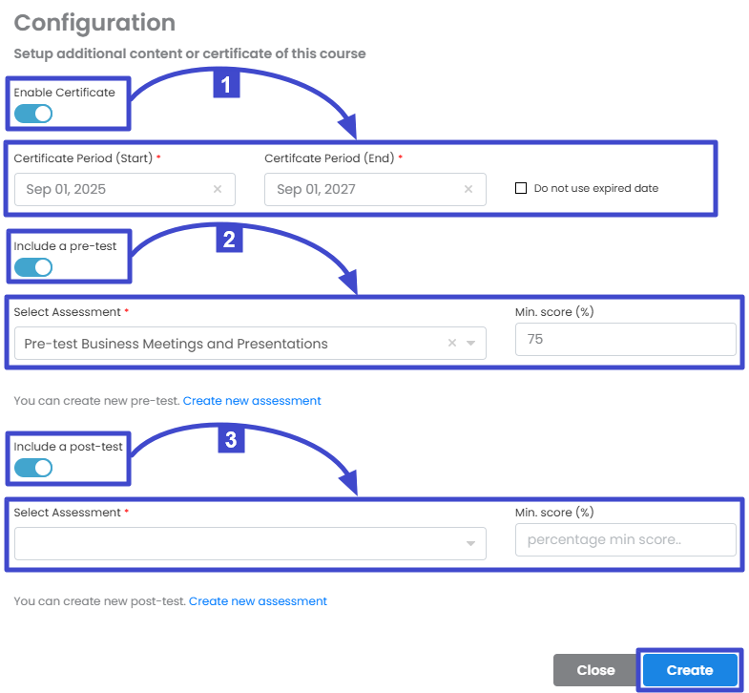Clear the selected pre-test assessment

point(452,344)
